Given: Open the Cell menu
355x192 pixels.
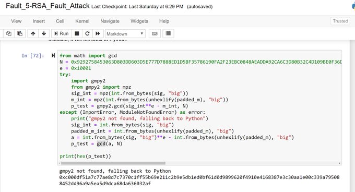Looking at the screenshot, I should point(60,21).
